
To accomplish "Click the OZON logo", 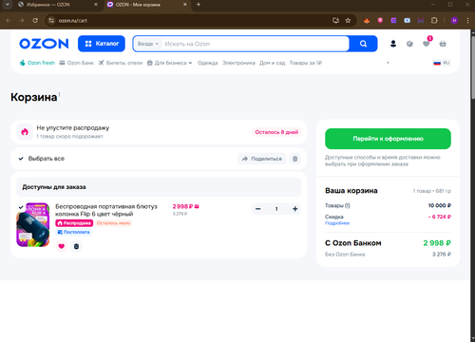I will 44,44.
